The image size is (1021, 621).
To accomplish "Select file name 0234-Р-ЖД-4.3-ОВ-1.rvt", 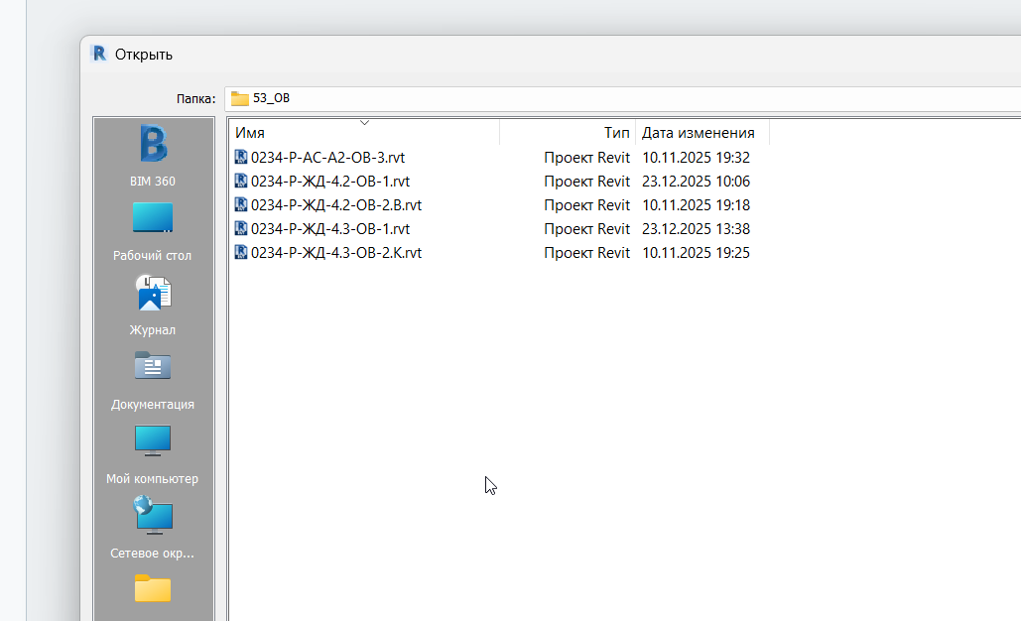I will click(x=330, y=228).
